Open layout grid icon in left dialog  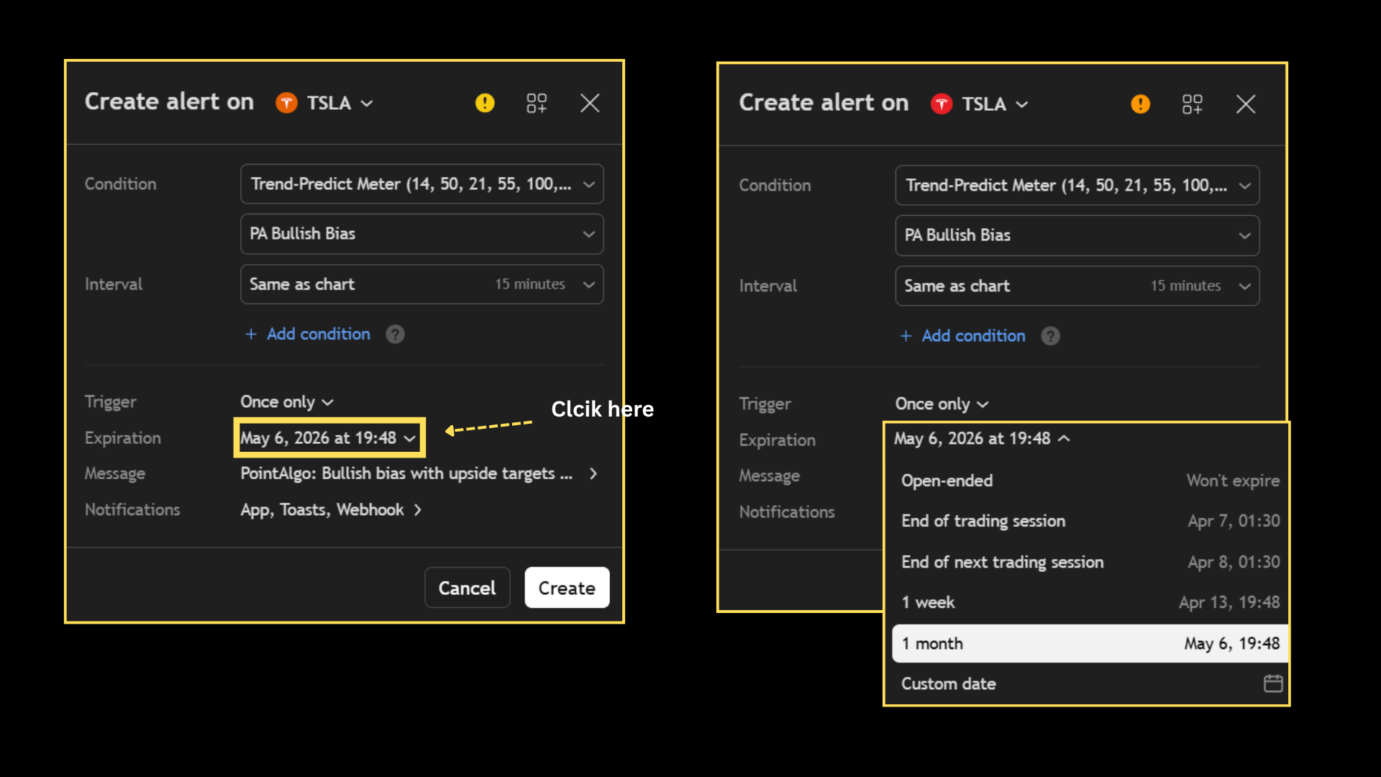click(537, 103)
